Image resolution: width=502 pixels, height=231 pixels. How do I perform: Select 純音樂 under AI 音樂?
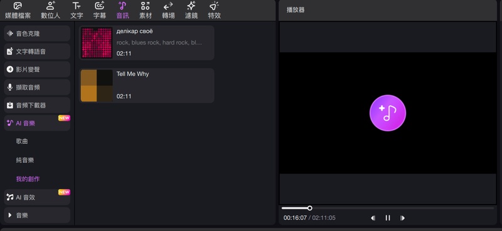[x=25, y=160]
